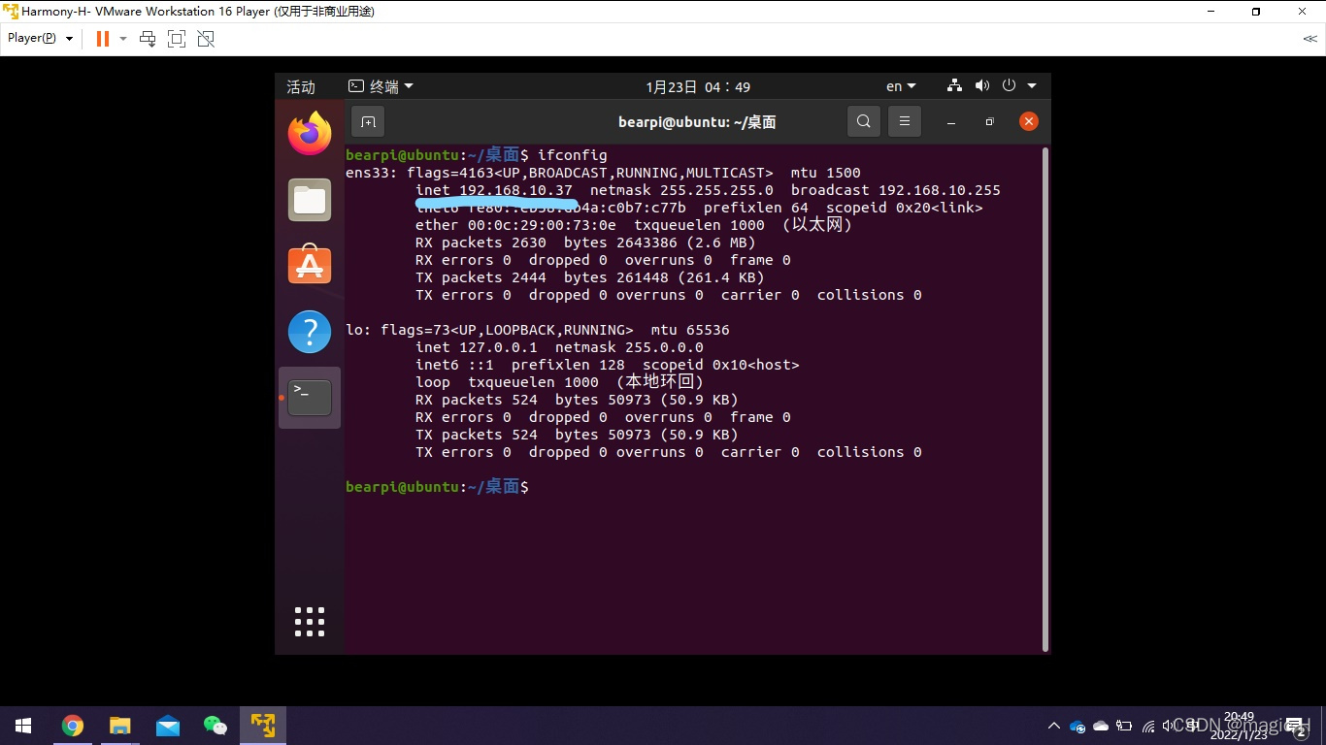Toggle terminal search with the magnifier icon

pos(863,121)
